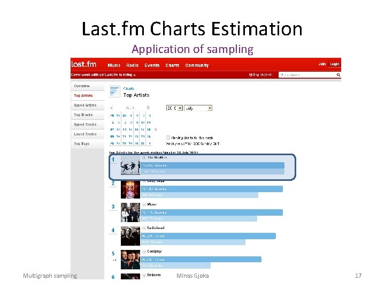Select Loved Tracks in sidebar

click(x=88, y=134)
